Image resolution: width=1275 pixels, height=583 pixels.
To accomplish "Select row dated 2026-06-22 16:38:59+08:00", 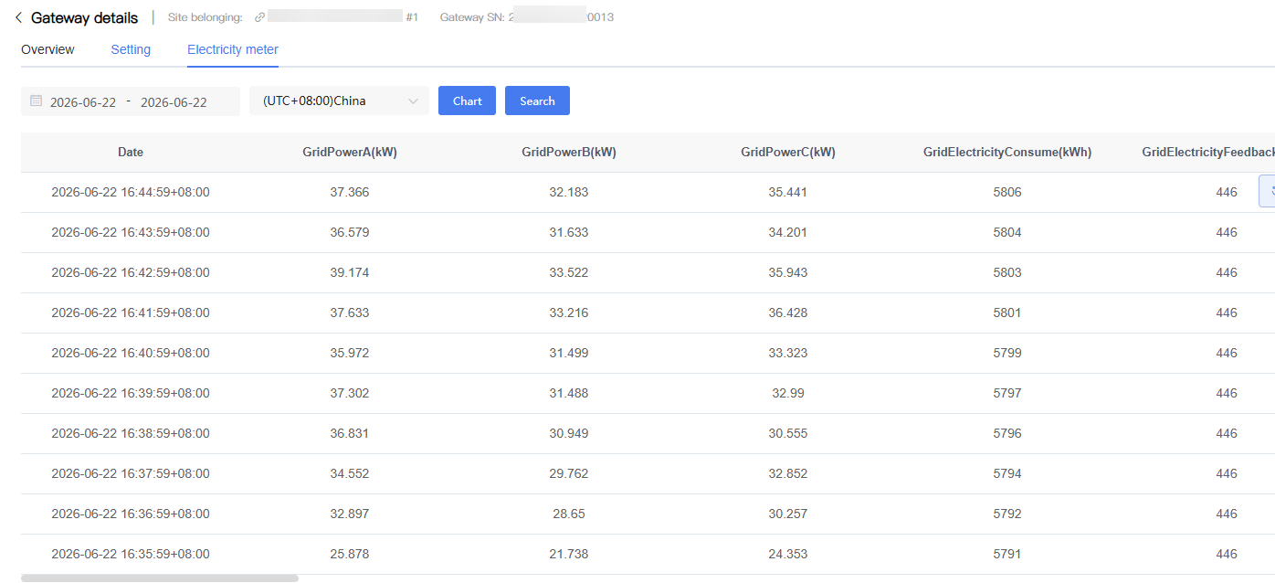I will 648,434.
